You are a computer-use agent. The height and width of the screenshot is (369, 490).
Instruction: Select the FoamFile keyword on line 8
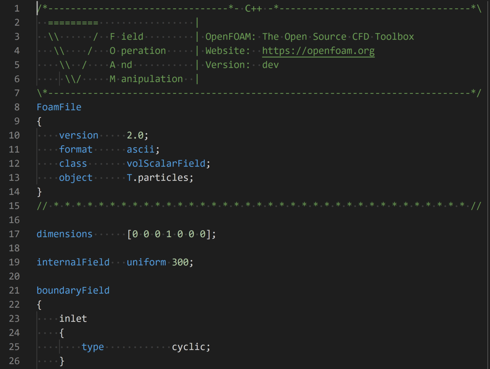click(59, 107)
